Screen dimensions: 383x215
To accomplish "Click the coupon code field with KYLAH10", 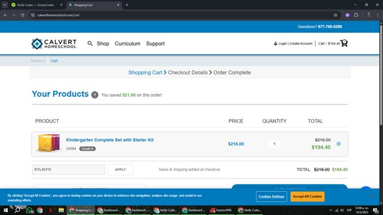I will pyautogui.click(x=69, y=170).
